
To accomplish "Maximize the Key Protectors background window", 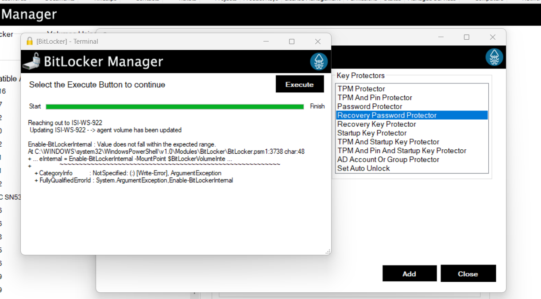I will 467,37.
